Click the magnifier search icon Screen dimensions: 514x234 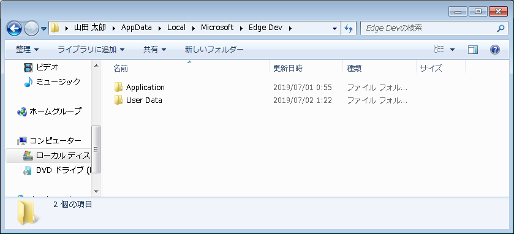[x=501, y=29]
